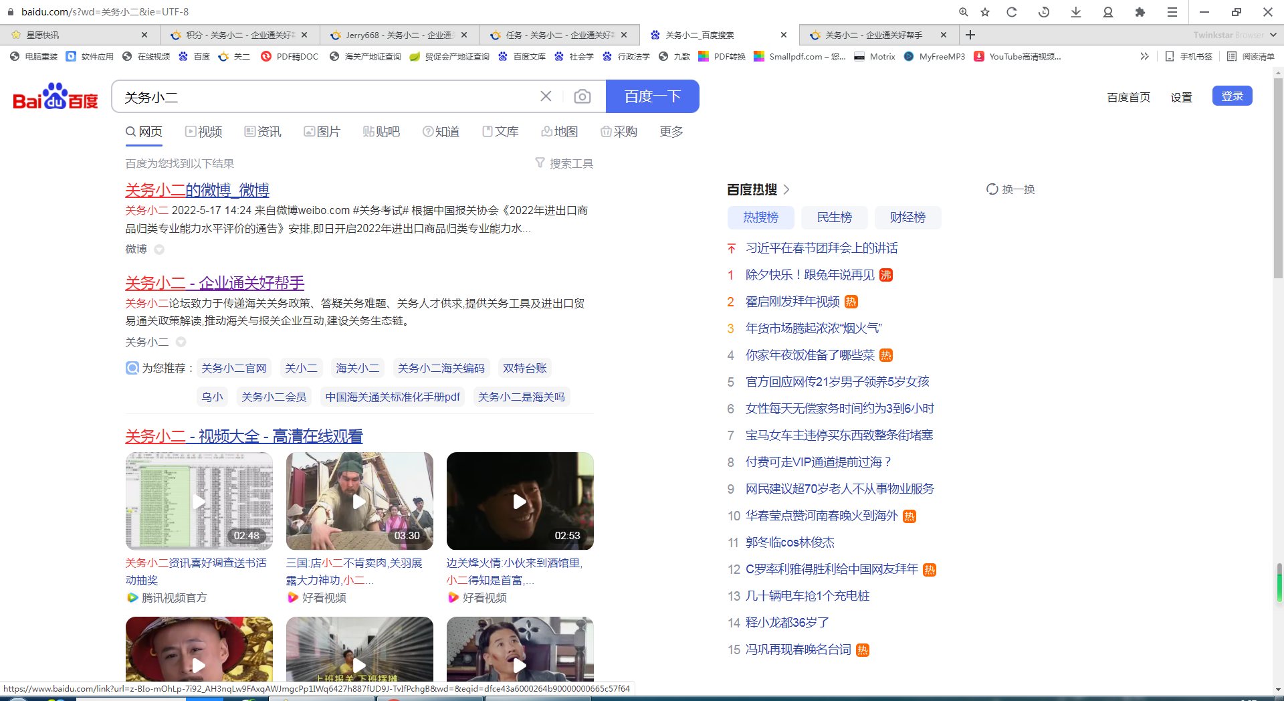Open hot search 释小龙都36岁了
The image size is (1284, 701).
[x=787, y=623]
